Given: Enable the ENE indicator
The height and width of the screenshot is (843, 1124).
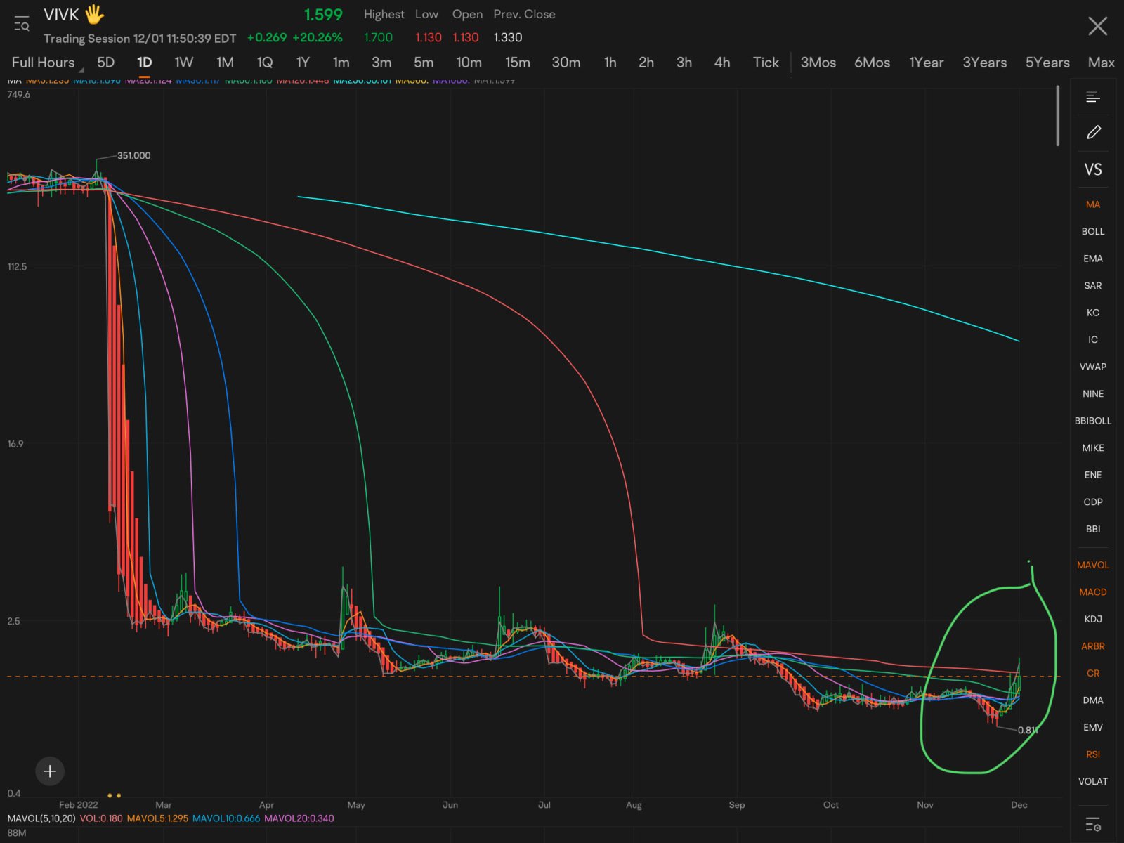Looking at the screenshot, I should tap(1093, 475).
